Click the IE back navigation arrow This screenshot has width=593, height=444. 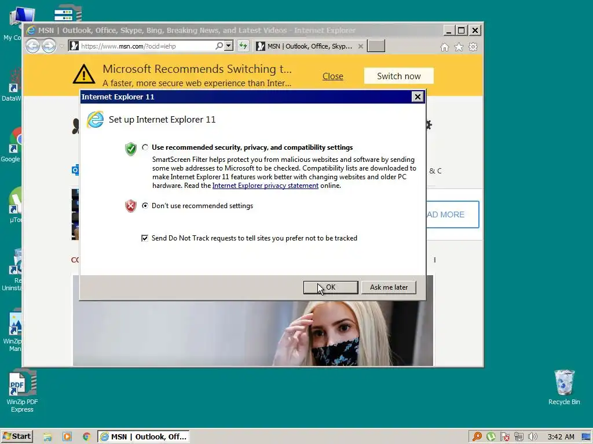click(33, 46)
